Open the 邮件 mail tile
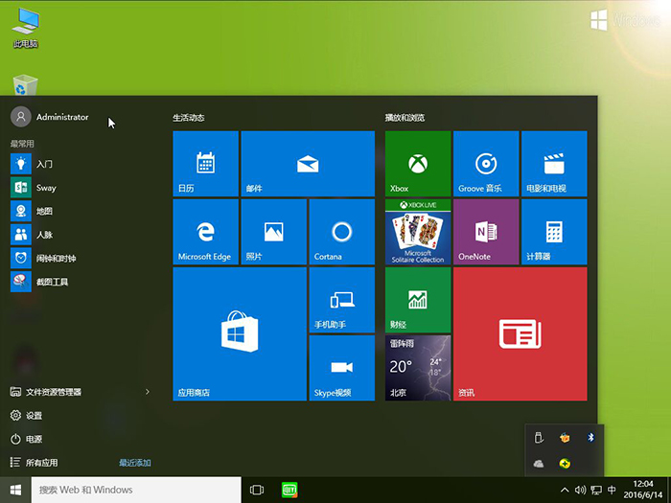The height and width of the screenshot is (503, 671). [x=308, y=164]
